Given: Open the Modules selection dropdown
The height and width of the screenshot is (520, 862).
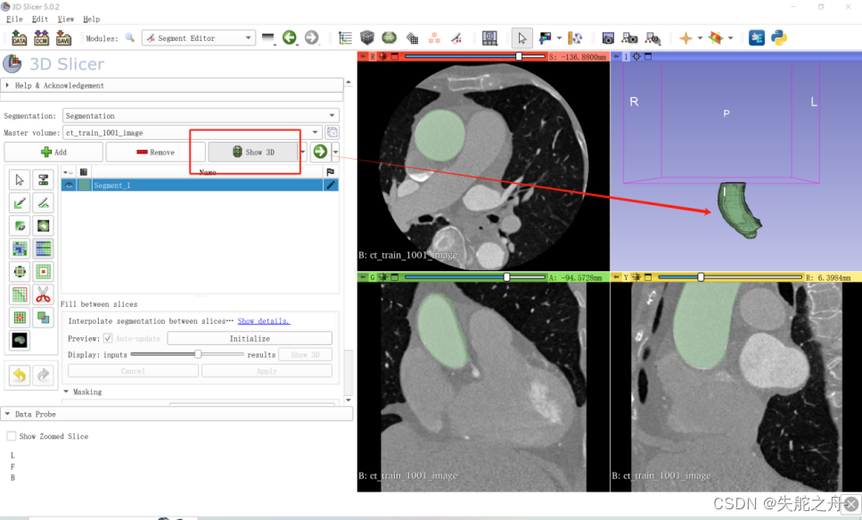Looking at the screenshot, I should pyautogui.click(x=198, y=37).
